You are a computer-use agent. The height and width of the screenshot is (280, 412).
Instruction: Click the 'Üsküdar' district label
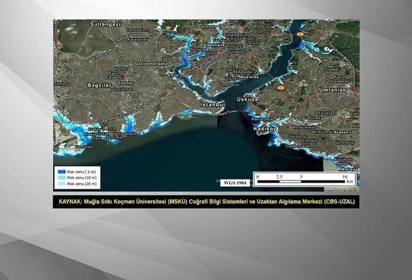pyautogui.click(x=248, y=99)
